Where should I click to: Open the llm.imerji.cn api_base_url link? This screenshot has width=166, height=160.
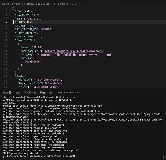pos(74,51)
